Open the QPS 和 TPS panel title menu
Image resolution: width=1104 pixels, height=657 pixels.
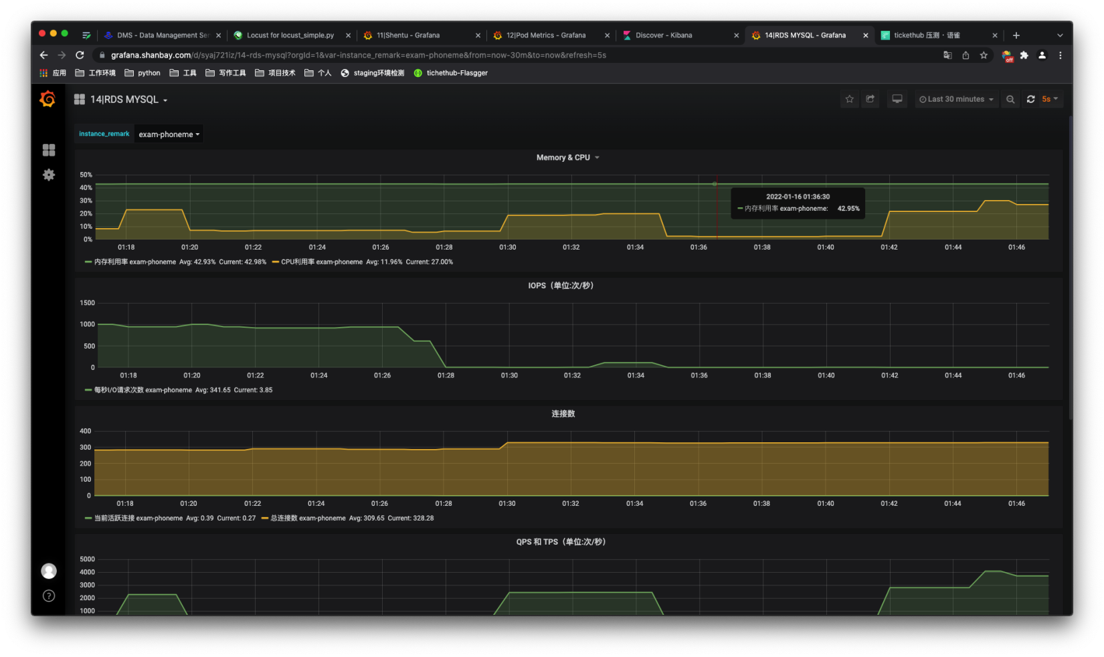(561, 542)
